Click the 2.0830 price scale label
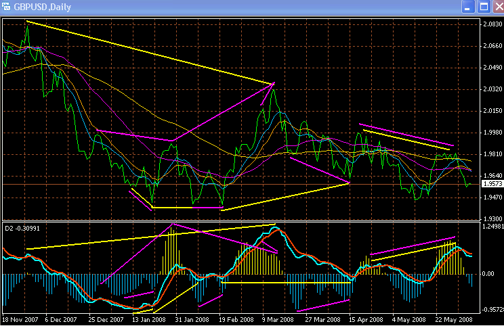Image resolution: width=504 pixels, height=326 pixels. point(492,24)
